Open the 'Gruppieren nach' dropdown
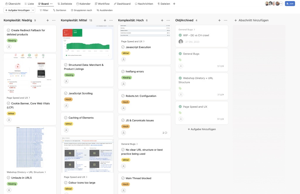Viewport: 300px width, 194px height. click(81, 10)
